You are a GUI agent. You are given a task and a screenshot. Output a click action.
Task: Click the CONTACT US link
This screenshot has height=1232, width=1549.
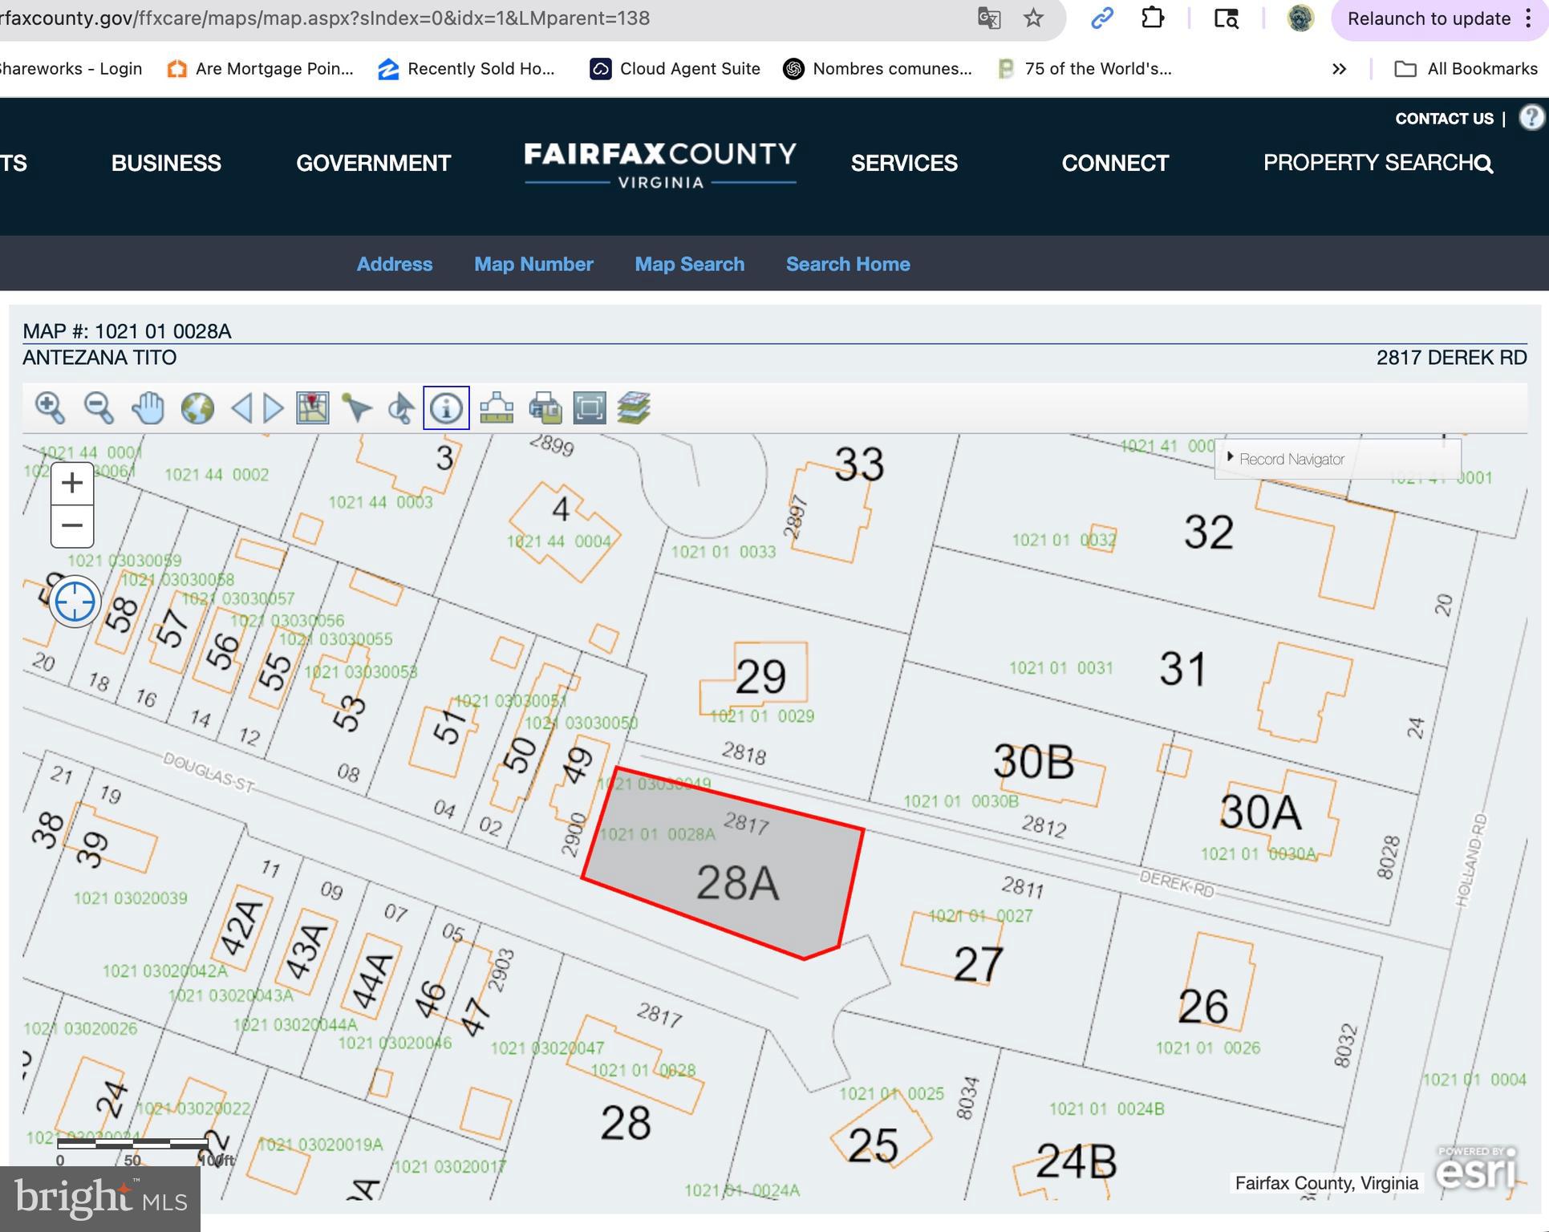pos(1443,118)
